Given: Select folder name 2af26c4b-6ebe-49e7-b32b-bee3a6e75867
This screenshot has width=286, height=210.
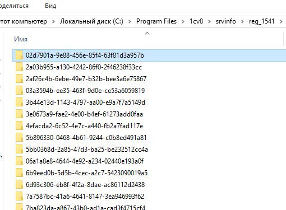Looking at the screenshot, I should pyautogui.click(x=86, y=79).
